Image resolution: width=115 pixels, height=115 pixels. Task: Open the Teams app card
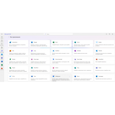(105, 69)
